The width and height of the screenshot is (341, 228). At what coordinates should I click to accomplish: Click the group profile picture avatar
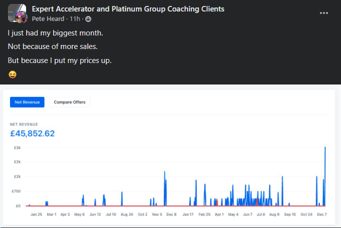click(x=17, y=13)
